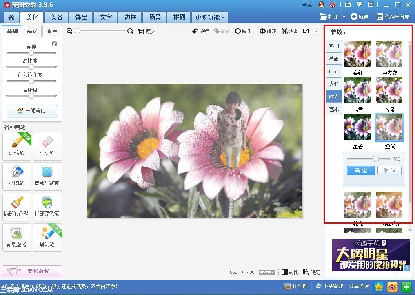Image resolution: width=415 pixels, height=295 pixels.
Task: Expand the 更多功能 dropdown menu
Action: (x=210, y=18)
